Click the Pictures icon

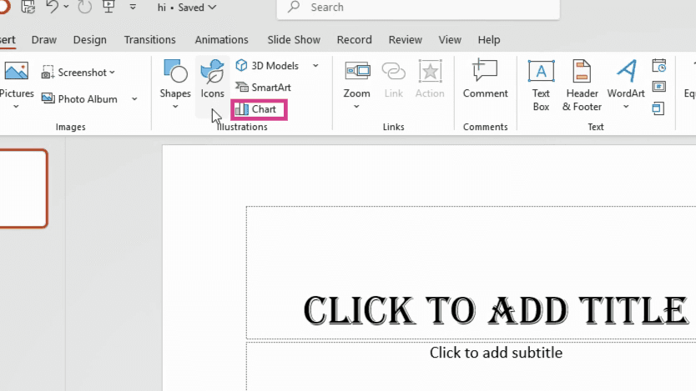pyautogui.click(x=17, y=71)
